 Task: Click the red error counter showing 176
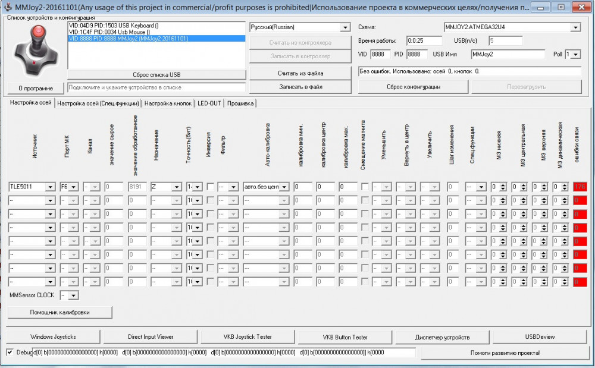(x=580, y=187)
